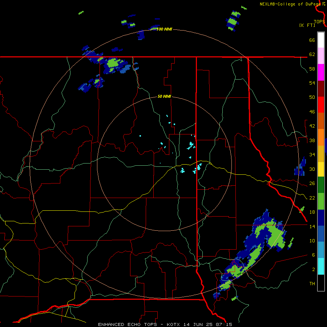The width and height of the screenshot is (327, 327).
Task: Click the "18" scale label
Action: point(312,212)
